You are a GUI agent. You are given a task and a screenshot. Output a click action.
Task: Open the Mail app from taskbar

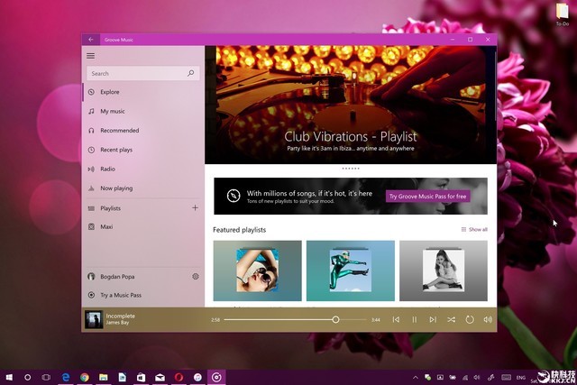pos(160,377)
